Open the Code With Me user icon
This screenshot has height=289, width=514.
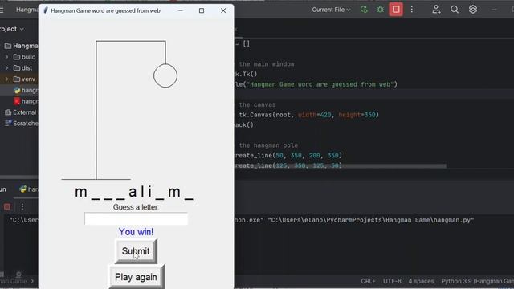pos(436,10)
